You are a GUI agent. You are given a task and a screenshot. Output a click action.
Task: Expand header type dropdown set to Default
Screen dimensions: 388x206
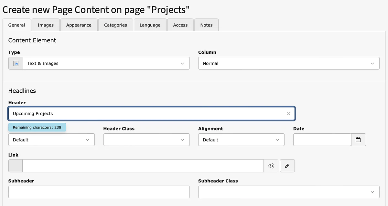51,140
